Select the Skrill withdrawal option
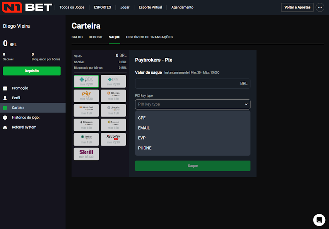Screen dimensions: 329x229 pos(86,153)
